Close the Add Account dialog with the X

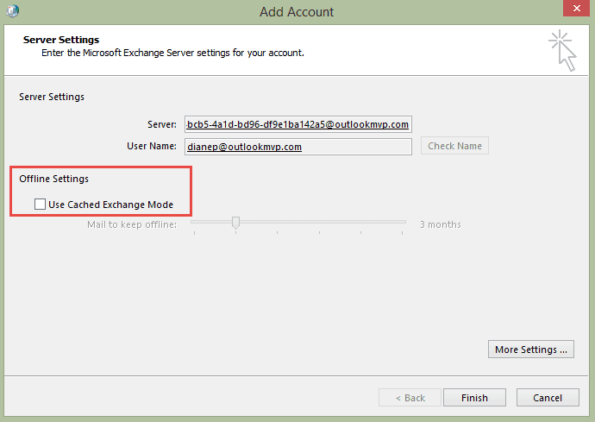coord(576,9)
